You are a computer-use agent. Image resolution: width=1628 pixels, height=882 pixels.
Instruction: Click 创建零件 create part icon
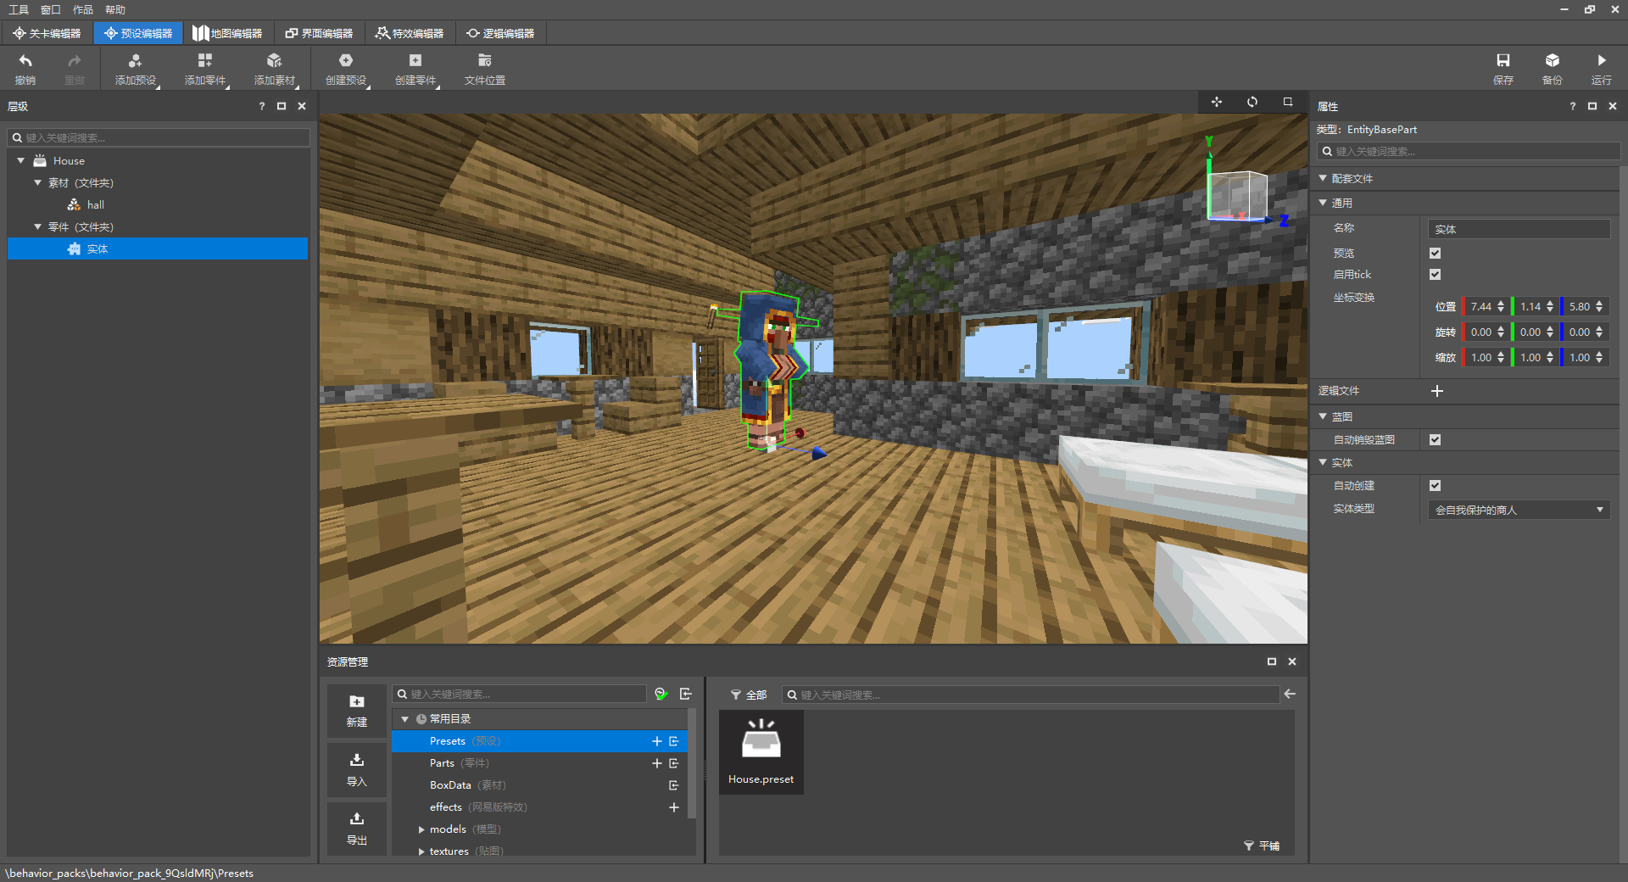[x=415, y=60]
